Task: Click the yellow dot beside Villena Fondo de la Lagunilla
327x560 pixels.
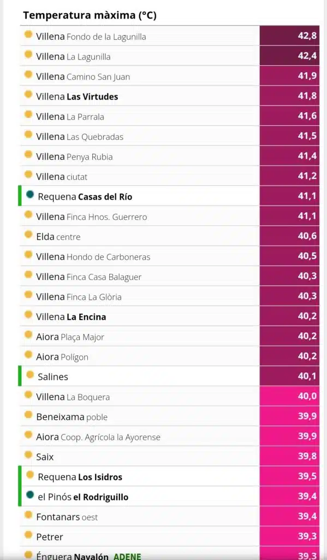Action: [28, 34]
